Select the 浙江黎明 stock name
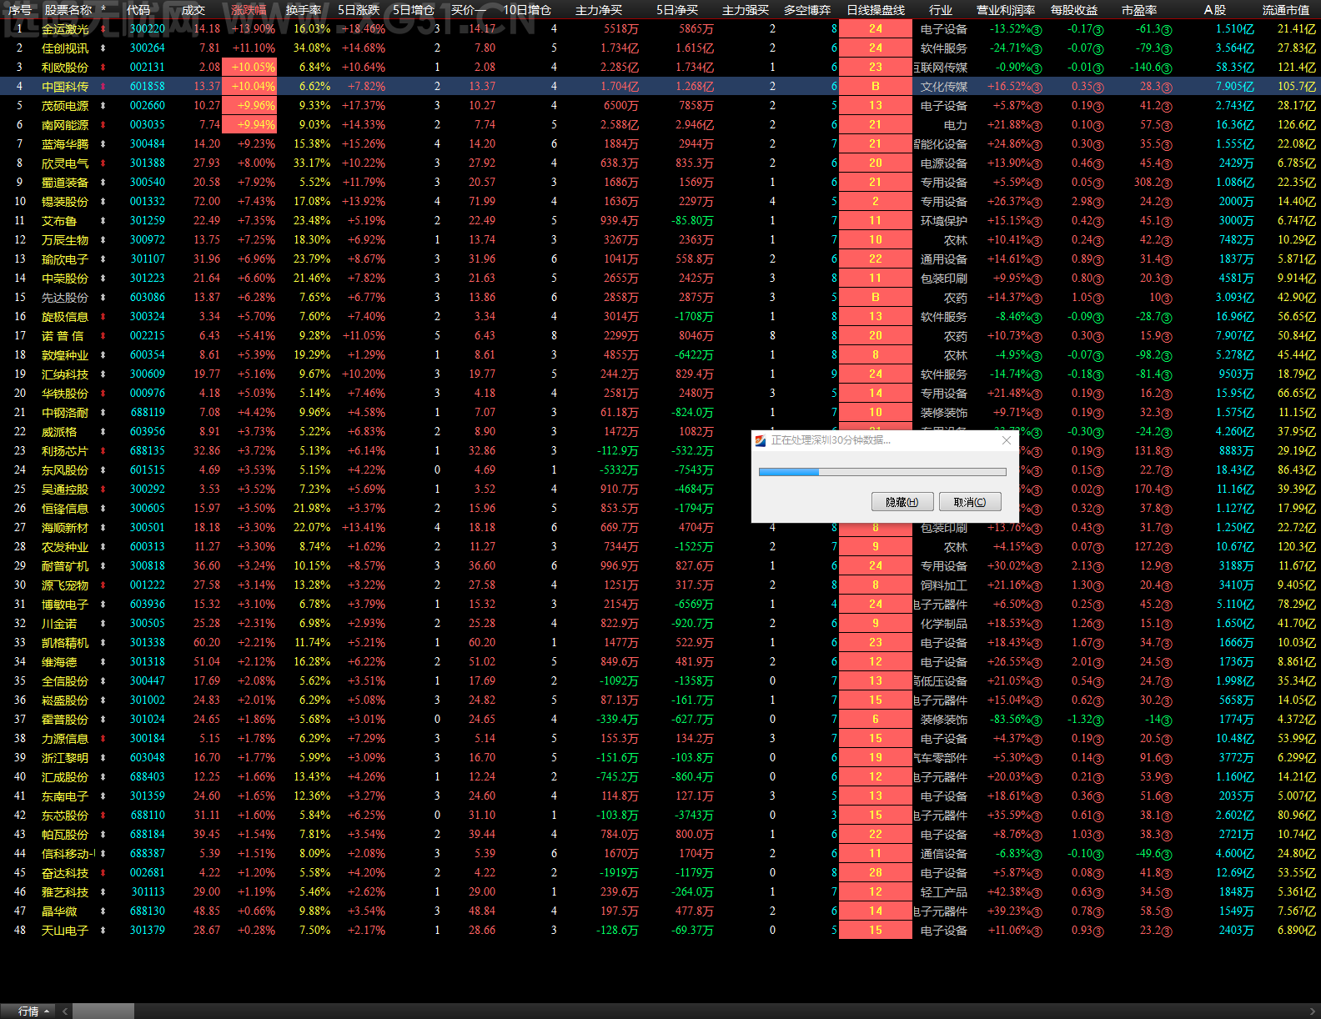1321x1019 pixels. (65, 758)
